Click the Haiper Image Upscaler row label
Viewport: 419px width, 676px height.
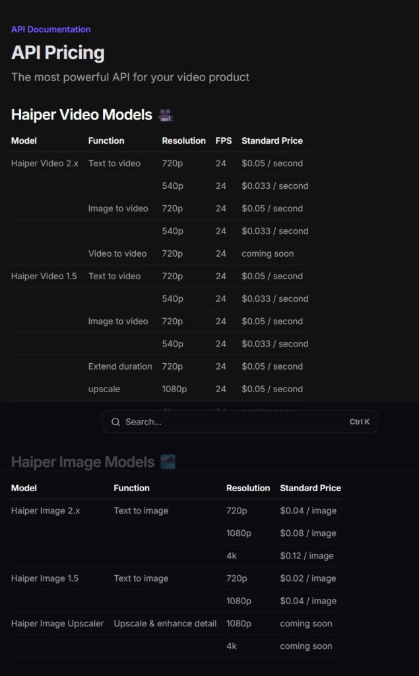coord(57,623)
